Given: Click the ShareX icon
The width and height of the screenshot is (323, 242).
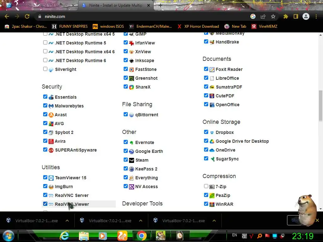Looking at the screenshot, I should pos(132,87).
